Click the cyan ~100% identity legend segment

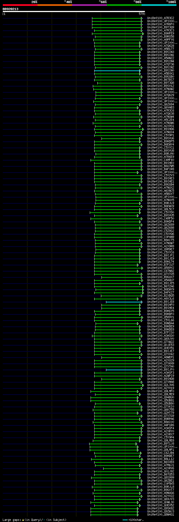pos(159,5)
